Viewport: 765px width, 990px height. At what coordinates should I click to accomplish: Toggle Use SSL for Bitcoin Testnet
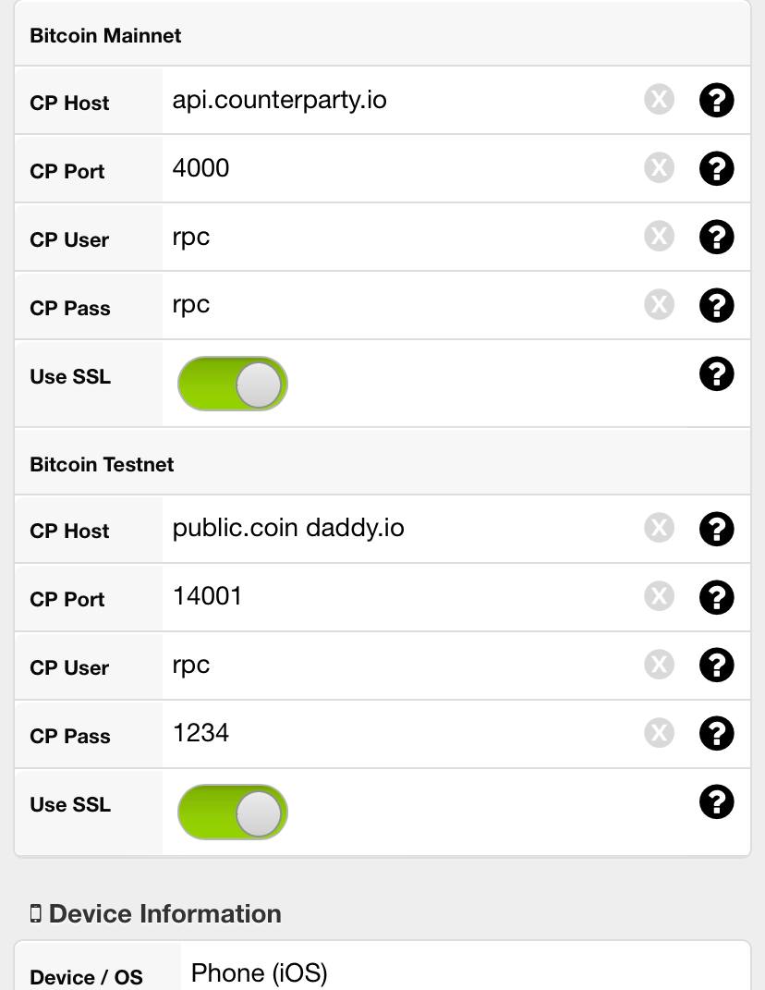[x=232, y=812]
